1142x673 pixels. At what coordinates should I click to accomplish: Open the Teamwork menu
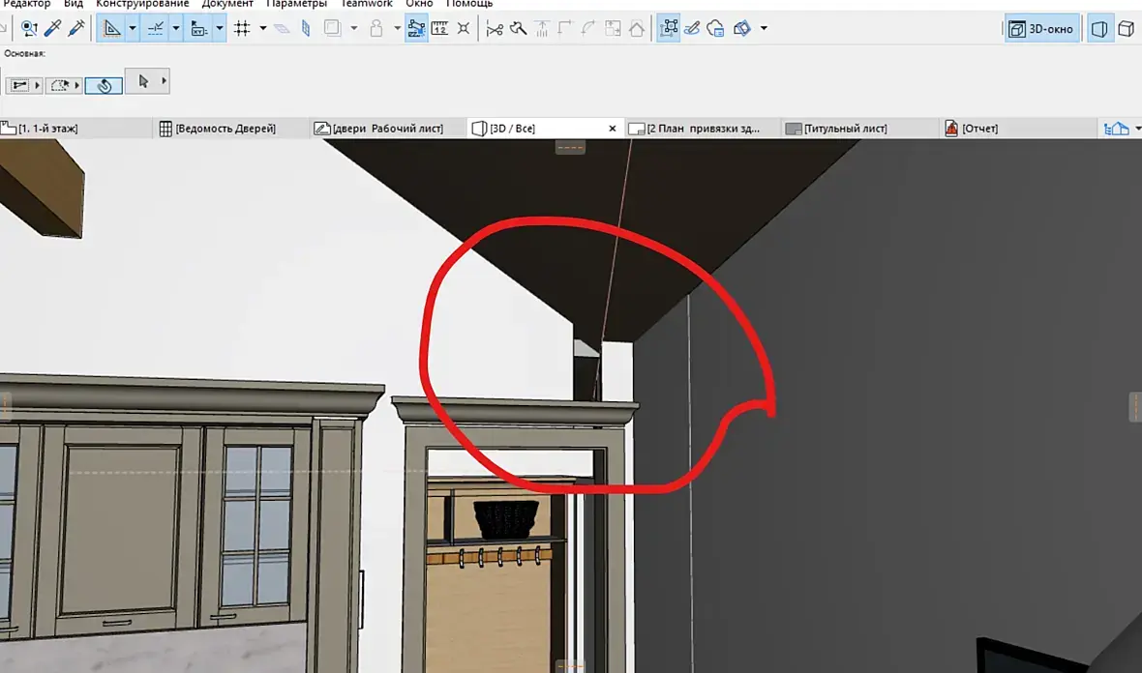tap(367, 4)
